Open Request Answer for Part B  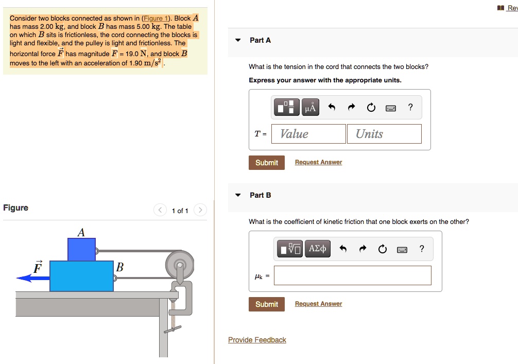click(x=318, y=303)
